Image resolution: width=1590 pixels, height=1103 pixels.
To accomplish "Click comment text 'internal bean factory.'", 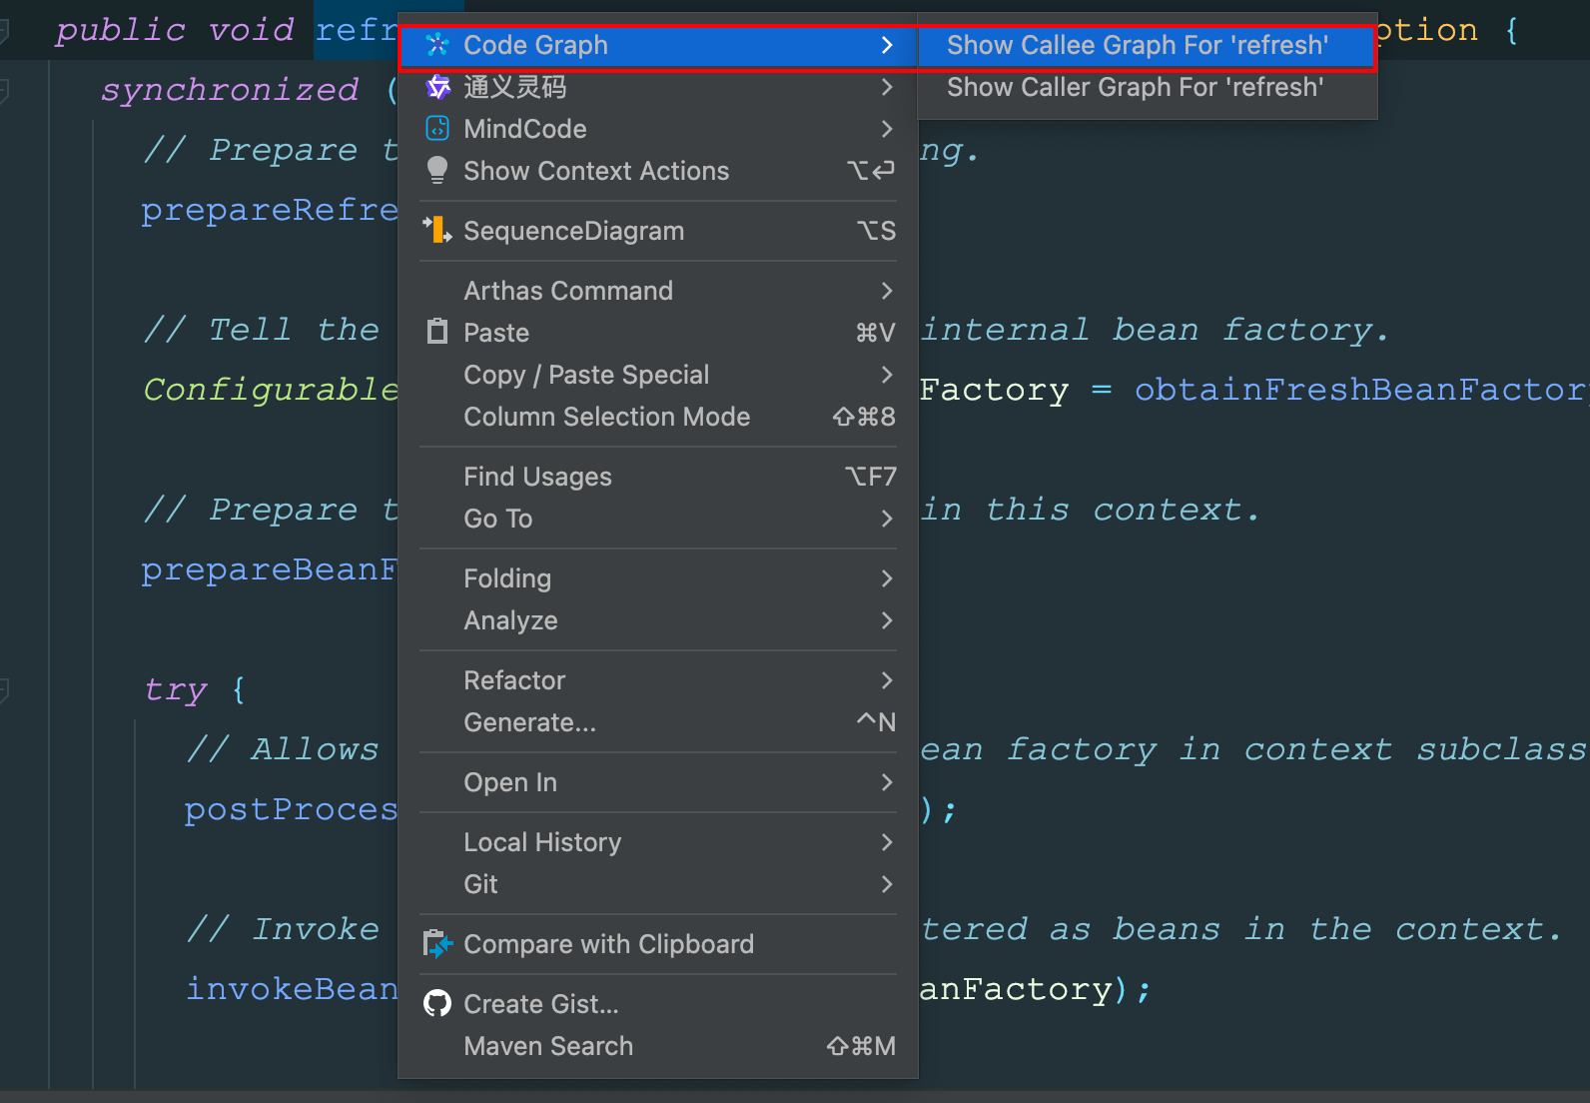I will pos(1155,330).
